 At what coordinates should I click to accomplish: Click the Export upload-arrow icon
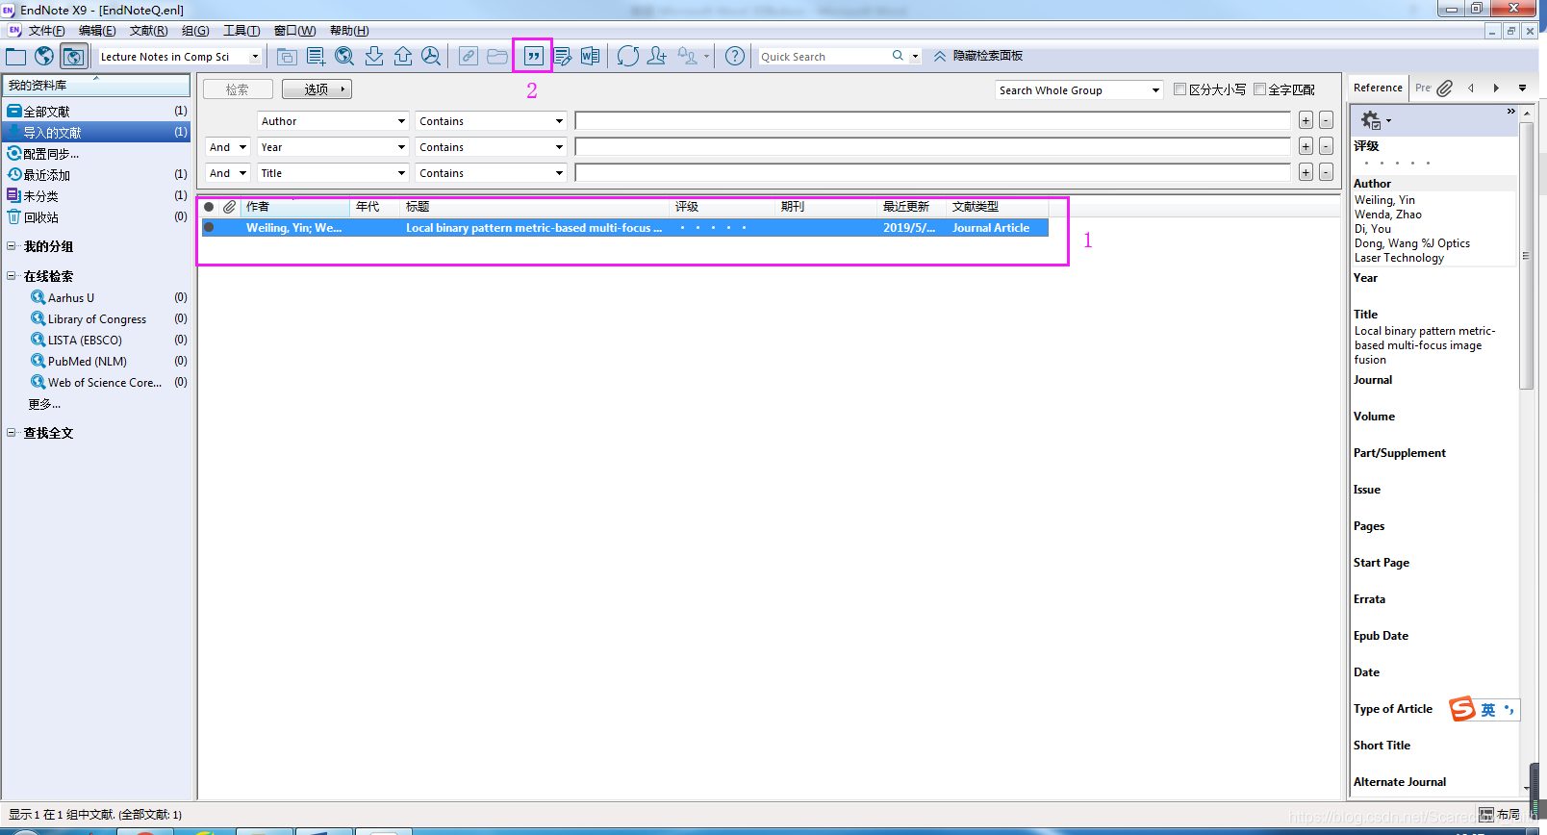403,57
